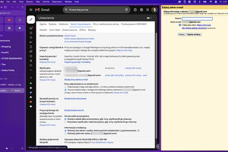Open the snoozed clock icon in sidebar
The width and height of the screenshot is (228, 152).
[x=31, y=33]
